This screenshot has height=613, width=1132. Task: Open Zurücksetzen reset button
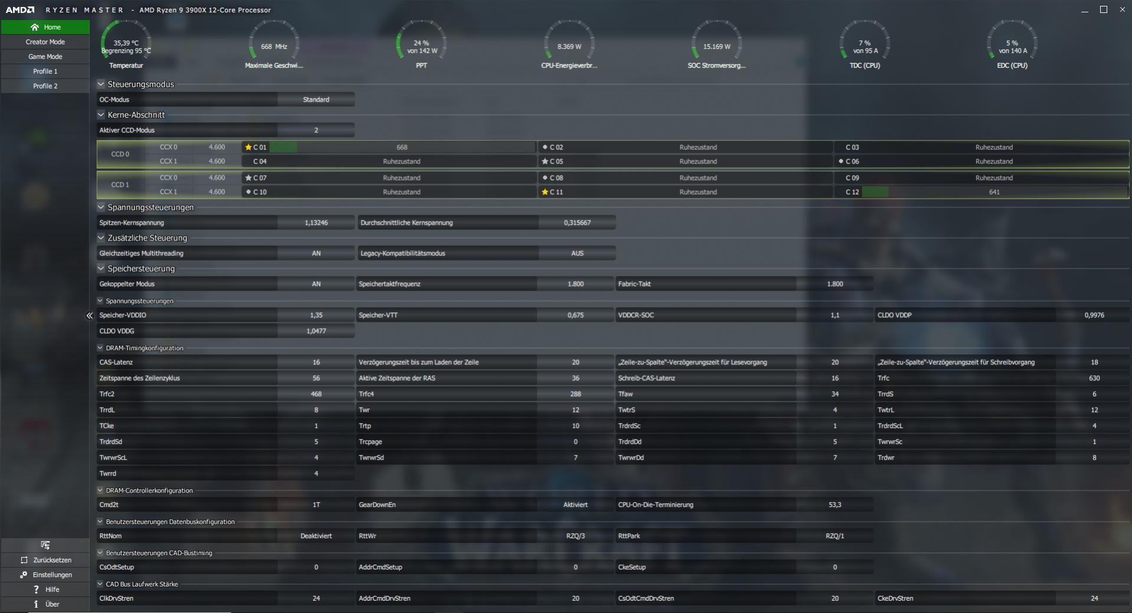pyautogui.click(x=45, y=560)
